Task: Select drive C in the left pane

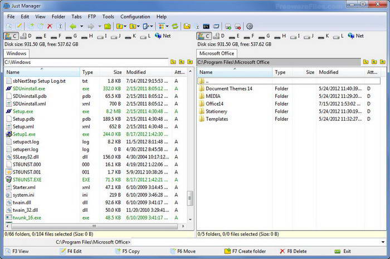Action: (11, 36)
